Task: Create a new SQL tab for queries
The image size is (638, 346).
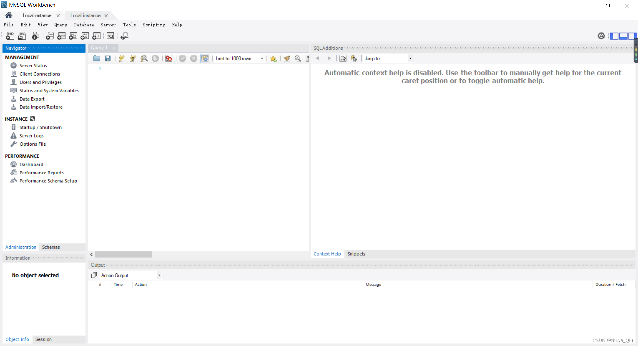Action: click(10, 36)
